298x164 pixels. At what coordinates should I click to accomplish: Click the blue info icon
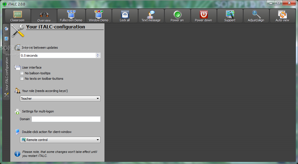[x=17, y=154]
